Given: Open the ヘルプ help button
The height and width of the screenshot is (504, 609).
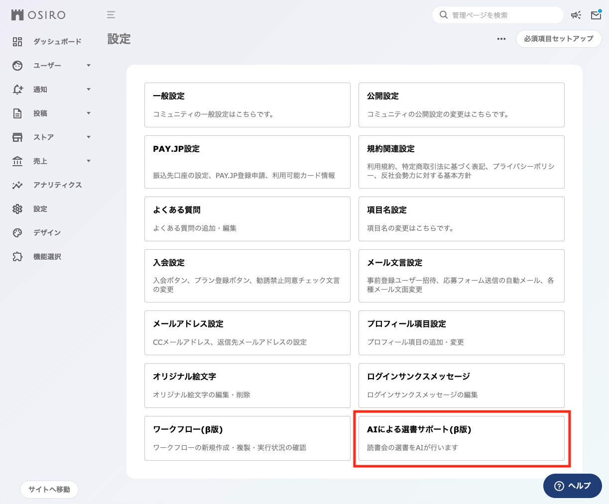Looking at the screenshot, I should [572, 486].
